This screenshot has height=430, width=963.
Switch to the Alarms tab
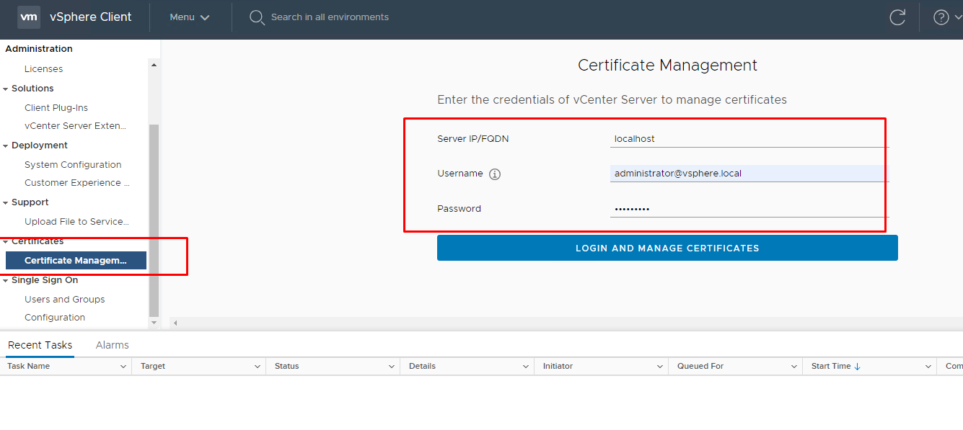[113, 345]
